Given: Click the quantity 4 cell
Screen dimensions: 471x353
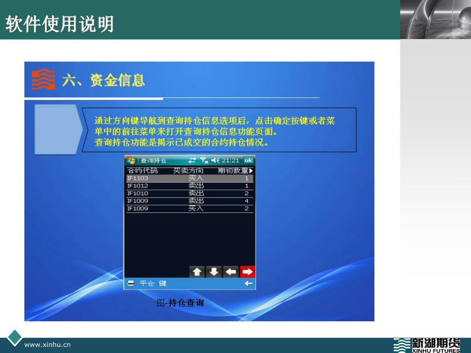Looking at the screenshot, I should click(x=247, y=201).
